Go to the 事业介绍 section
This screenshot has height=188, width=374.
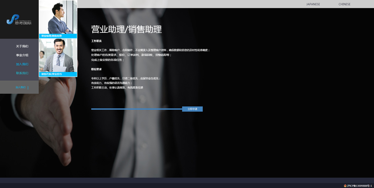[22, 55]
